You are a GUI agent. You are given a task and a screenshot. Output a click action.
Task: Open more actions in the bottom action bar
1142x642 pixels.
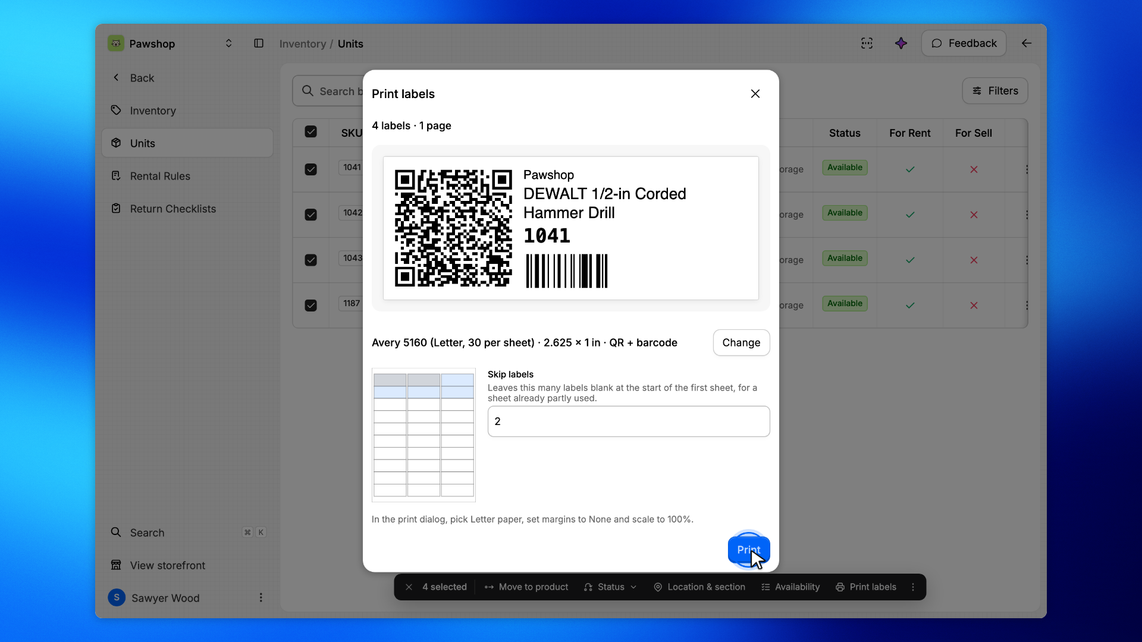pyautogui.click(x=913, y=587)
